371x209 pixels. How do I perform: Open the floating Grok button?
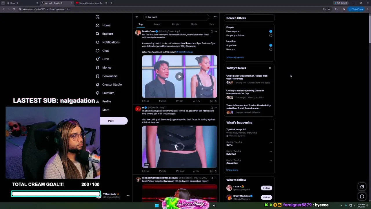click(362, 187)
